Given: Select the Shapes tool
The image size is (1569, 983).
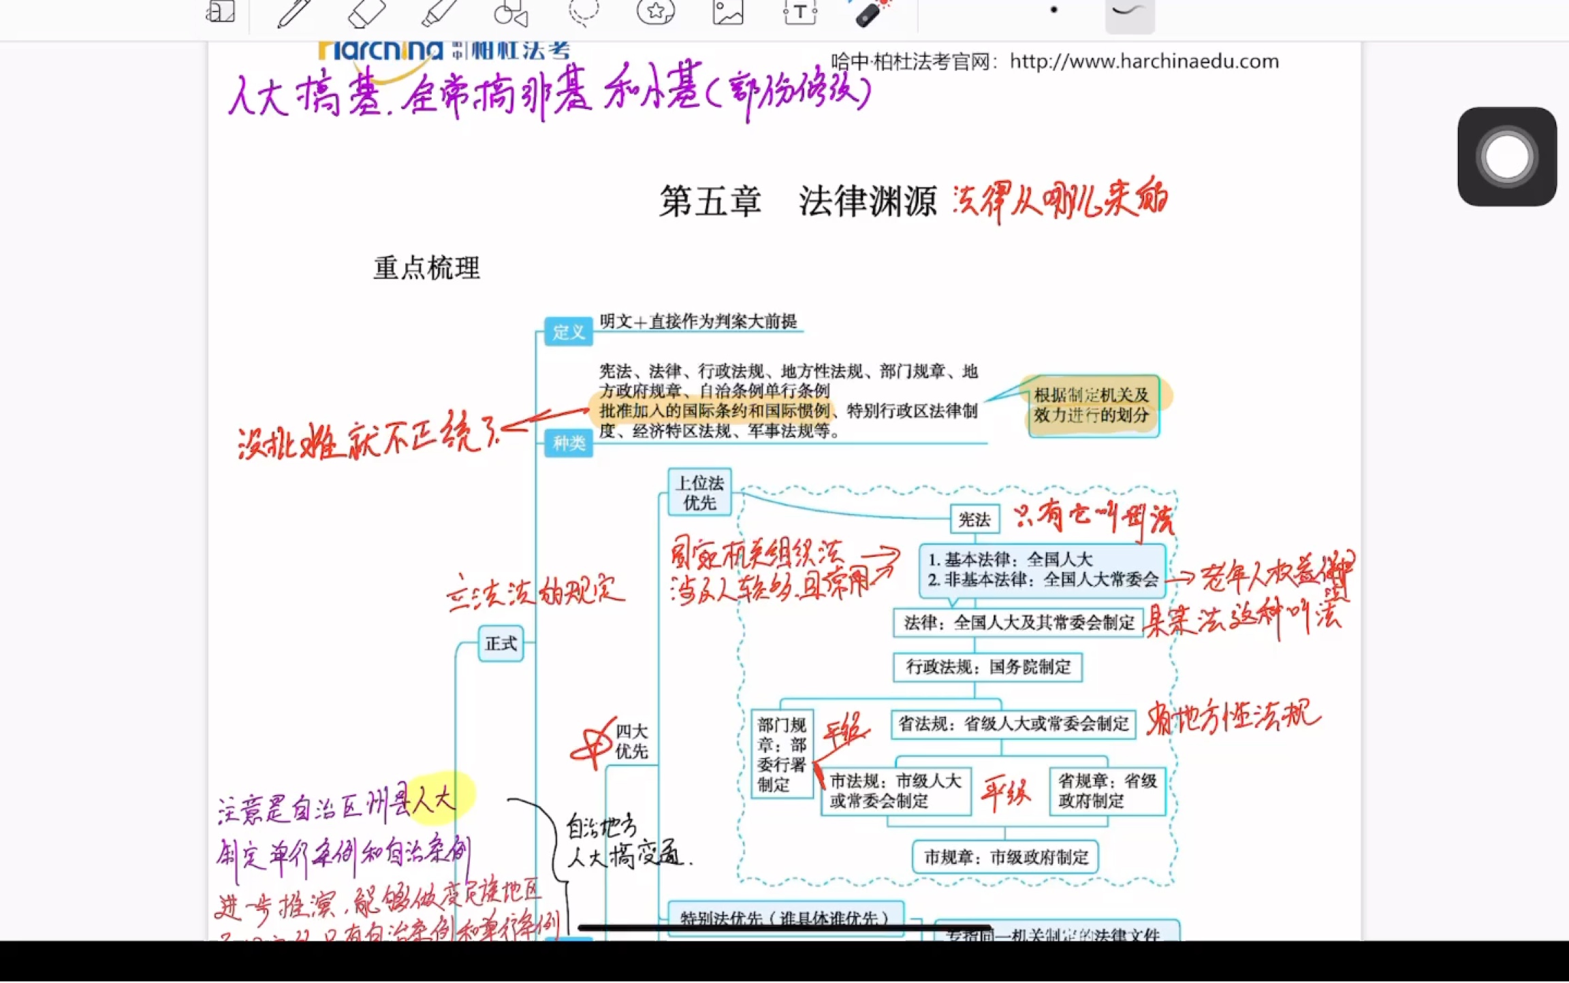Looking at the screenshot, I should tap(511, 12).
